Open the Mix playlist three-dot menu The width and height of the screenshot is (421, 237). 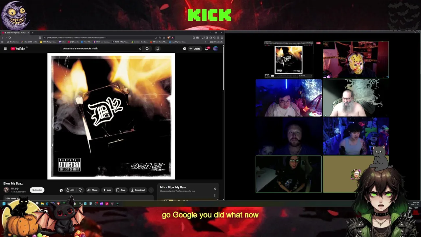point(215,195)
